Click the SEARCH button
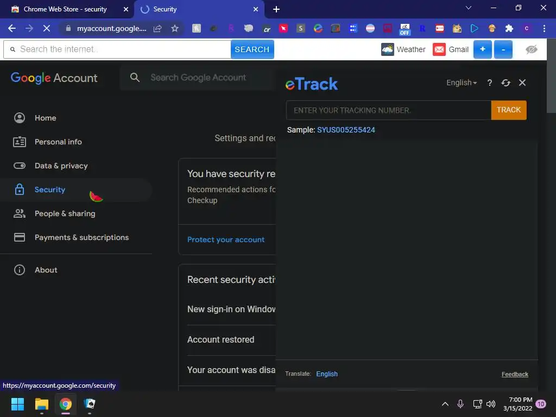 252,49
